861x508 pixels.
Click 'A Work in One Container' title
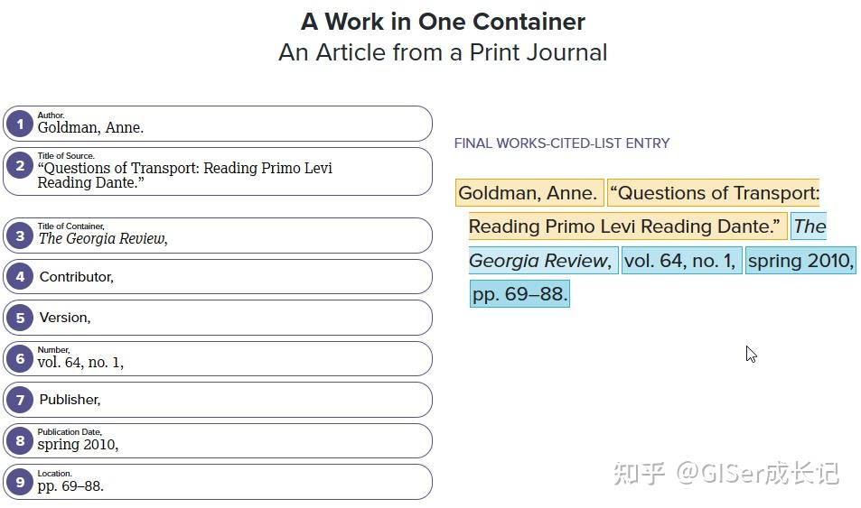point(443,22)
